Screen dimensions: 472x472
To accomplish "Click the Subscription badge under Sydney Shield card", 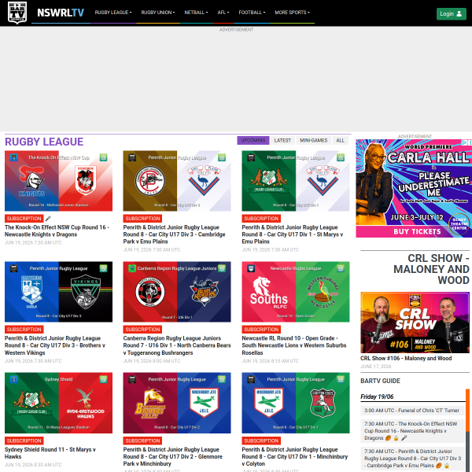I will click(x=24, y=441).
